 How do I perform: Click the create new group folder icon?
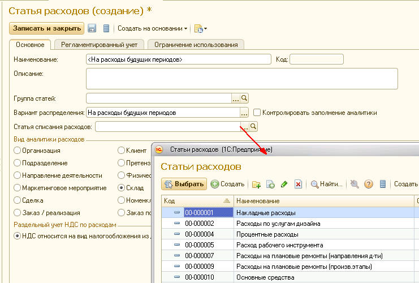[x=256, y=184]
